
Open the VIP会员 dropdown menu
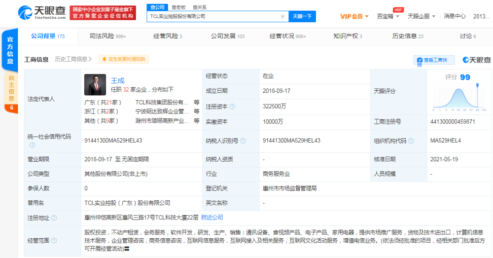[354, 16]
